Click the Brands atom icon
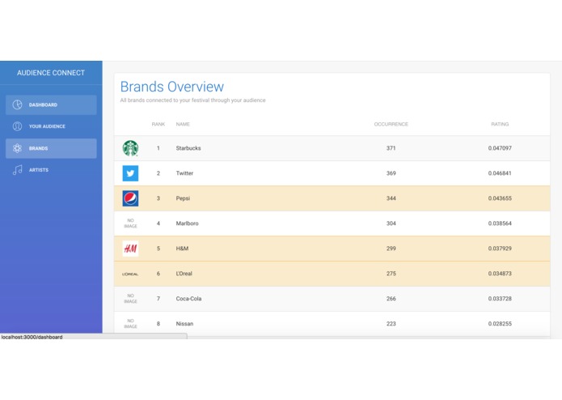The image size is (562, 400). [x=17, y=148]
